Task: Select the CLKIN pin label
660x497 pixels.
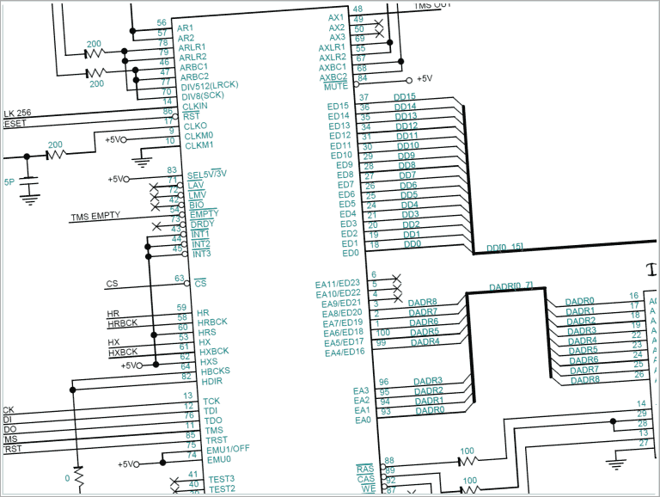Action: [x=195, y=106]
